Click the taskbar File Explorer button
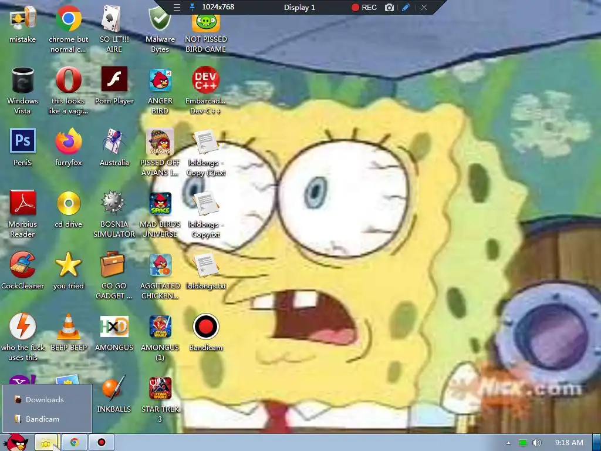The height and width of the screenshot is (451, 601). click(x=46, y=443)
